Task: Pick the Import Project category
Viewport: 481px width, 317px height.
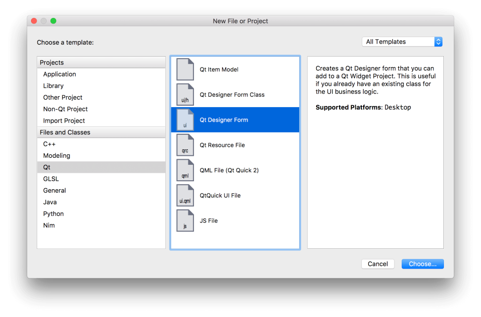Action: 64,121
